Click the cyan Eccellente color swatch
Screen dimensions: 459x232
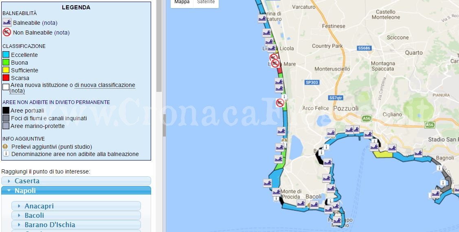(x=6, y=55)
